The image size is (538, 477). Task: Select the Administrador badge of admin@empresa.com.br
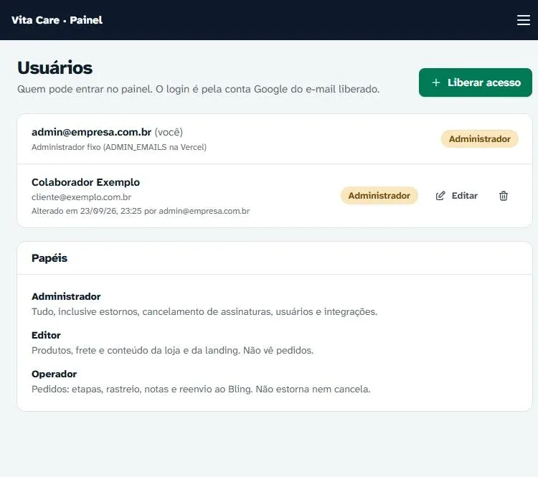[479, 139]
